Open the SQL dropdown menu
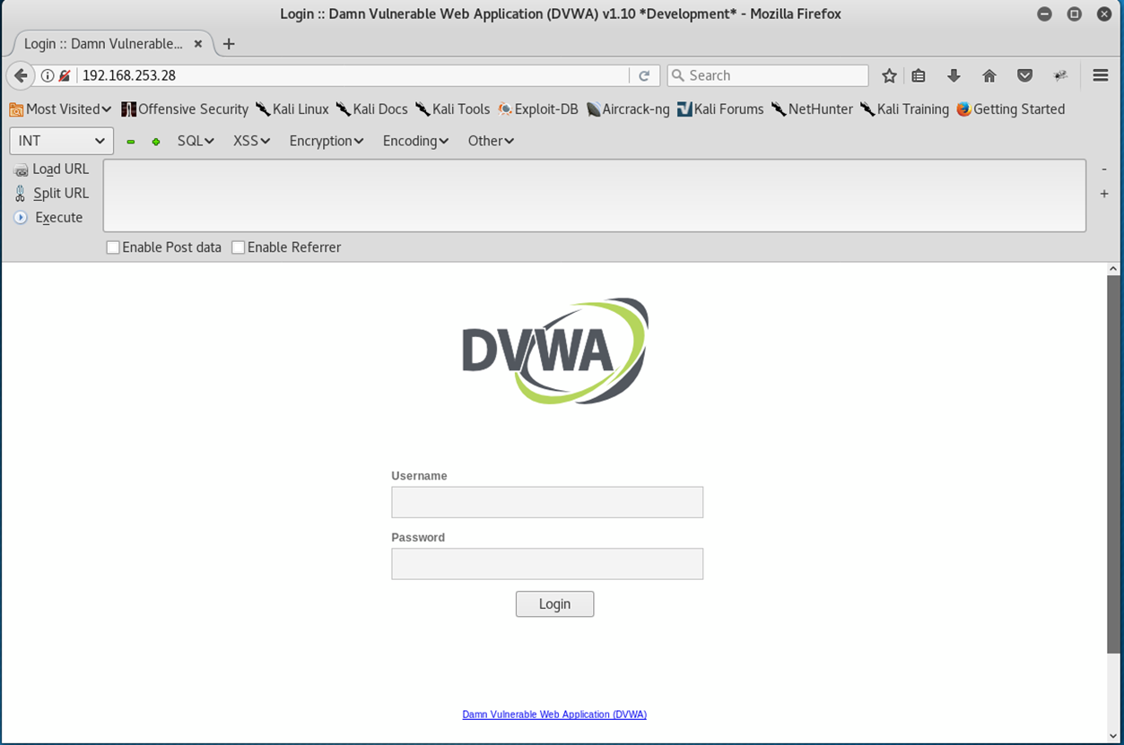The height and width of the screenshot is (745, 1124). pyautogui.click(x=196, y=141)
